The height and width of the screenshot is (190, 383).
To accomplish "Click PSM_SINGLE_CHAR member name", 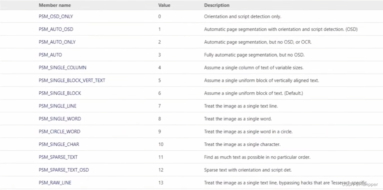I will [58, 144].
